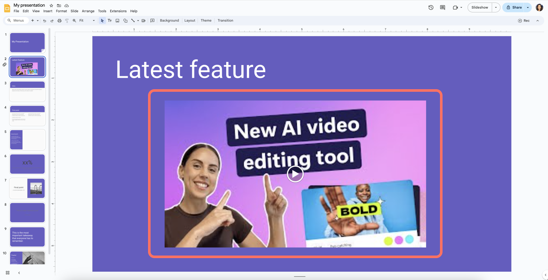Open the File menu
Viewport: 548px width, 280px height.
17,11
